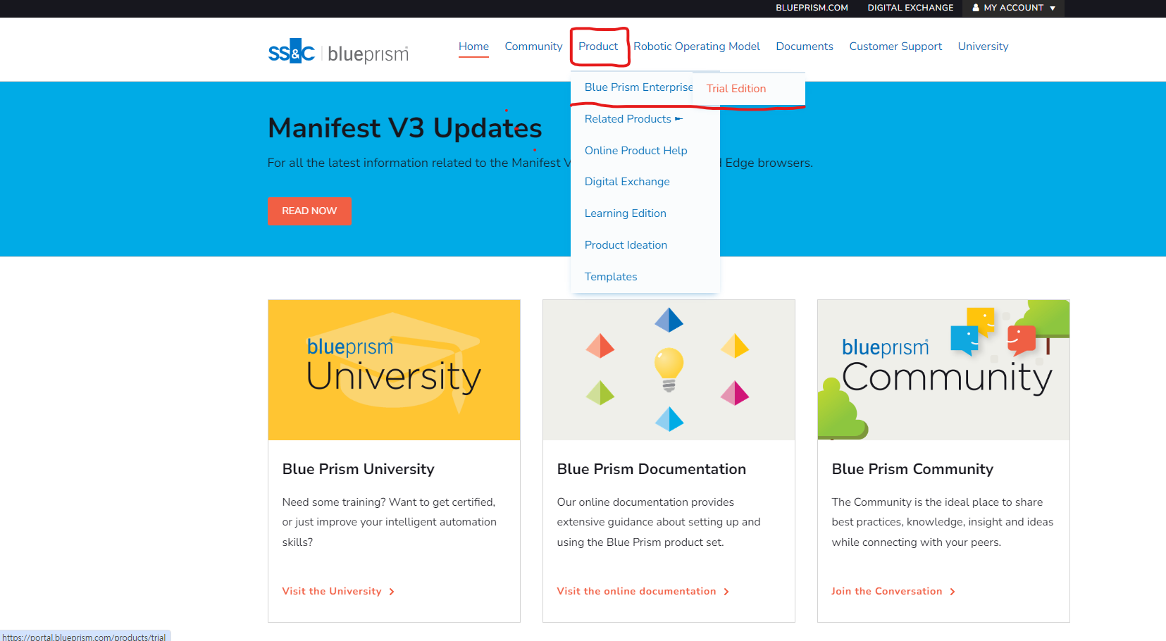Go to the Documents menu item

[x=805, y=46]
